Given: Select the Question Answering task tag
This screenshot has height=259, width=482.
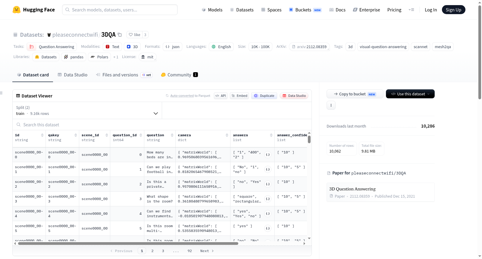Looking at the screenshot, I should [52, 47].
